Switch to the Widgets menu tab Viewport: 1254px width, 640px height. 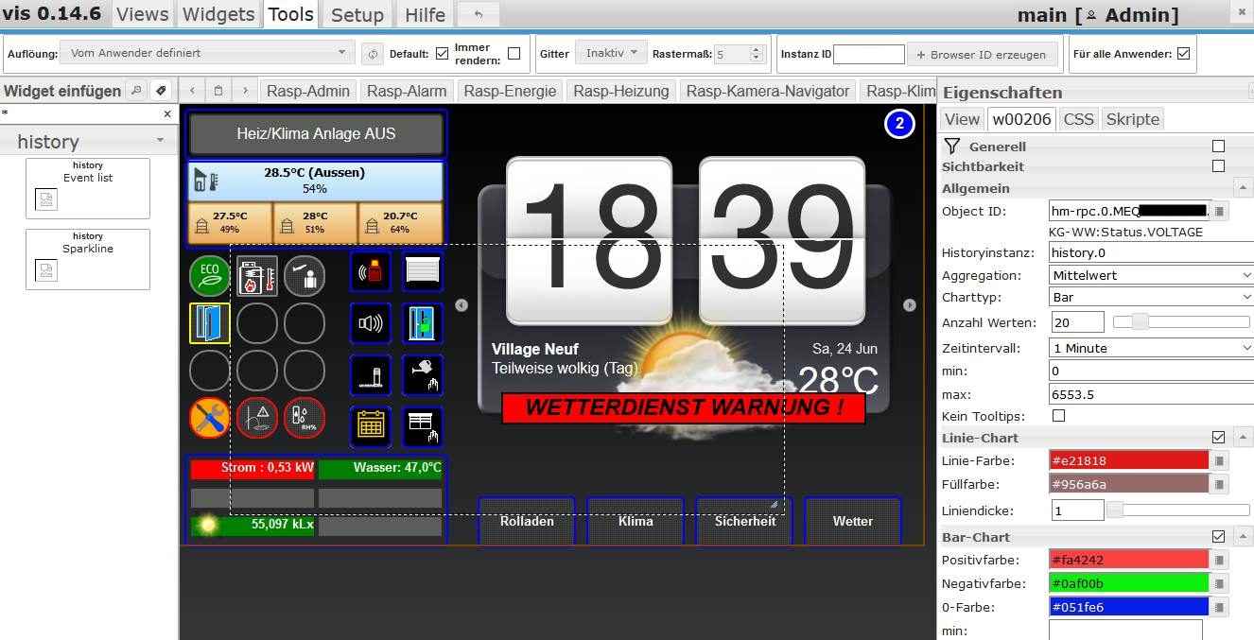point(218,14)
